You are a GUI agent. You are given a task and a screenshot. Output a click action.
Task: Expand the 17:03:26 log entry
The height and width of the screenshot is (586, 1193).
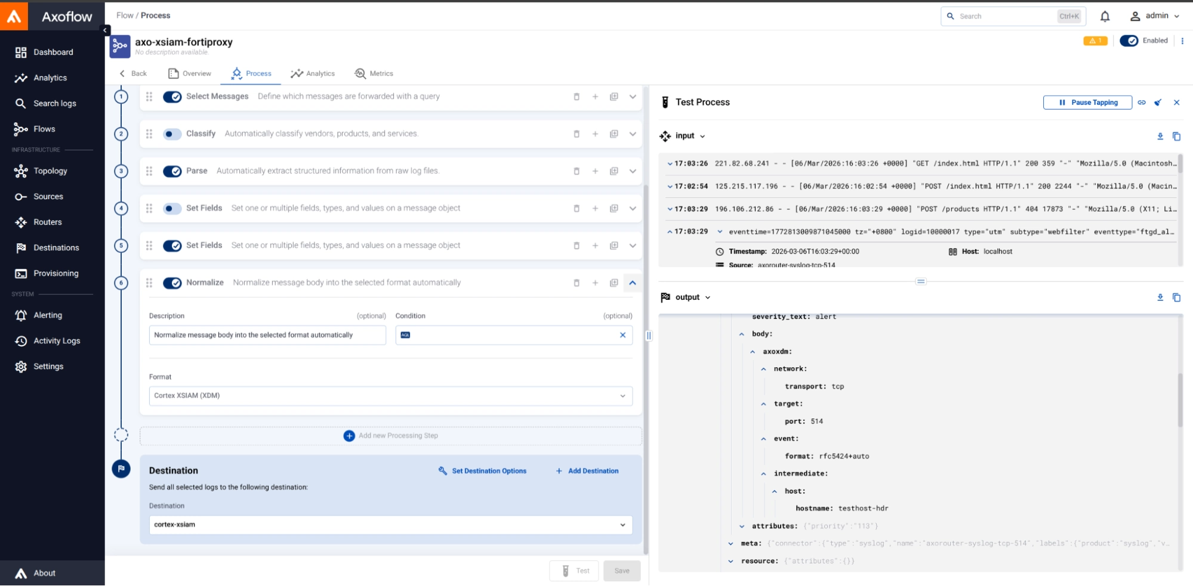click(670, 163)
